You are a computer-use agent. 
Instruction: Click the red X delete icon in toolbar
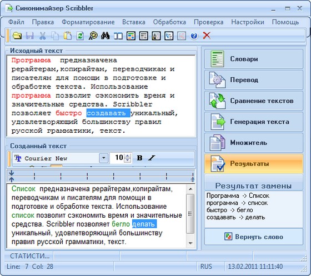pyautogui.click(x=207, y=36)
